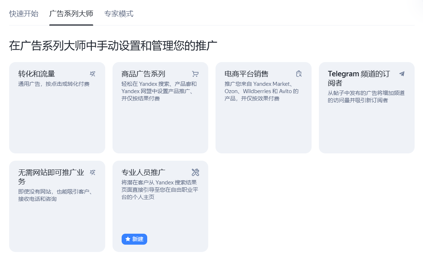Click the description starting 从帖子中发布的广告

[x=366, y=96]
